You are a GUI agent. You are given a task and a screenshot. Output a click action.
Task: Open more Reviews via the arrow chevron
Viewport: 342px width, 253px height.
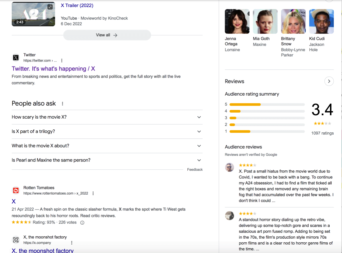click(x=329, y=81)
